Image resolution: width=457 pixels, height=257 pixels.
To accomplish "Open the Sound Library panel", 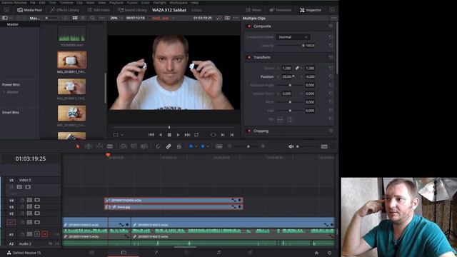I will 132,10.
